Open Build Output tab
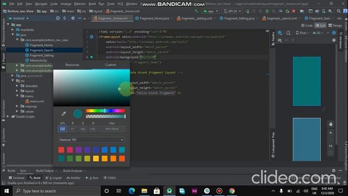The image size is (348, 196). point(45,170)
